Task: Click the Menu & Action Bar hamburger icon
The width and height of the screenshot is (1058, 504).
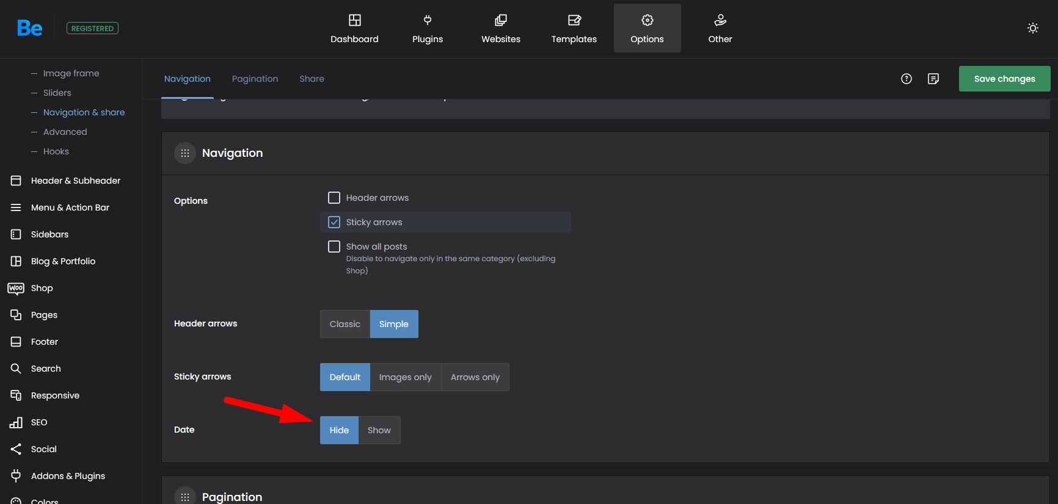Action: [x=16, y=207]
